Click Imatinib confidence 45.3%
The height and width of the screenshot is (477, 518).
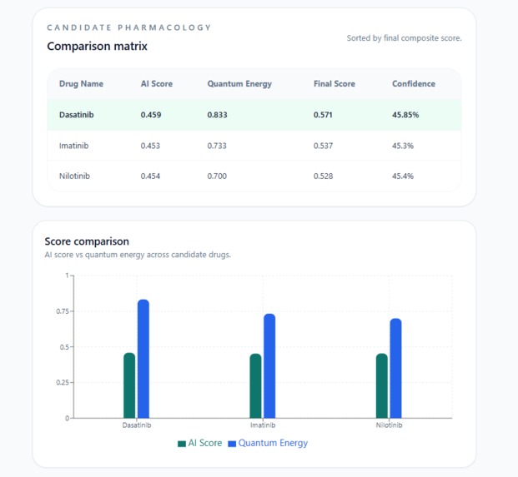(x=403, y=146)
